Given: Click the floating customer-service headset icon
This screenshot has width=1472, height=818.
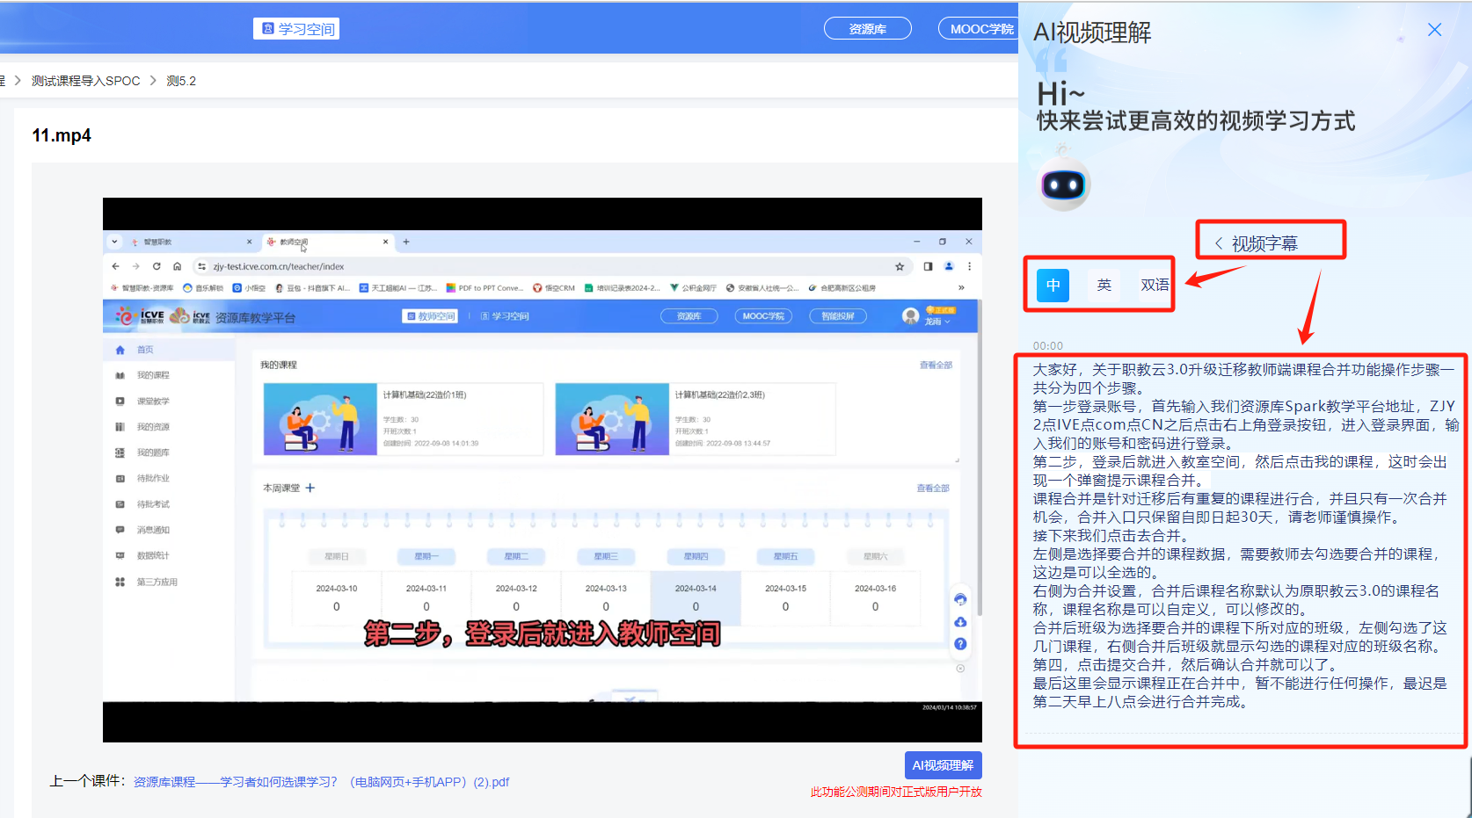Looking at the screenshot, I should point(960,598).
